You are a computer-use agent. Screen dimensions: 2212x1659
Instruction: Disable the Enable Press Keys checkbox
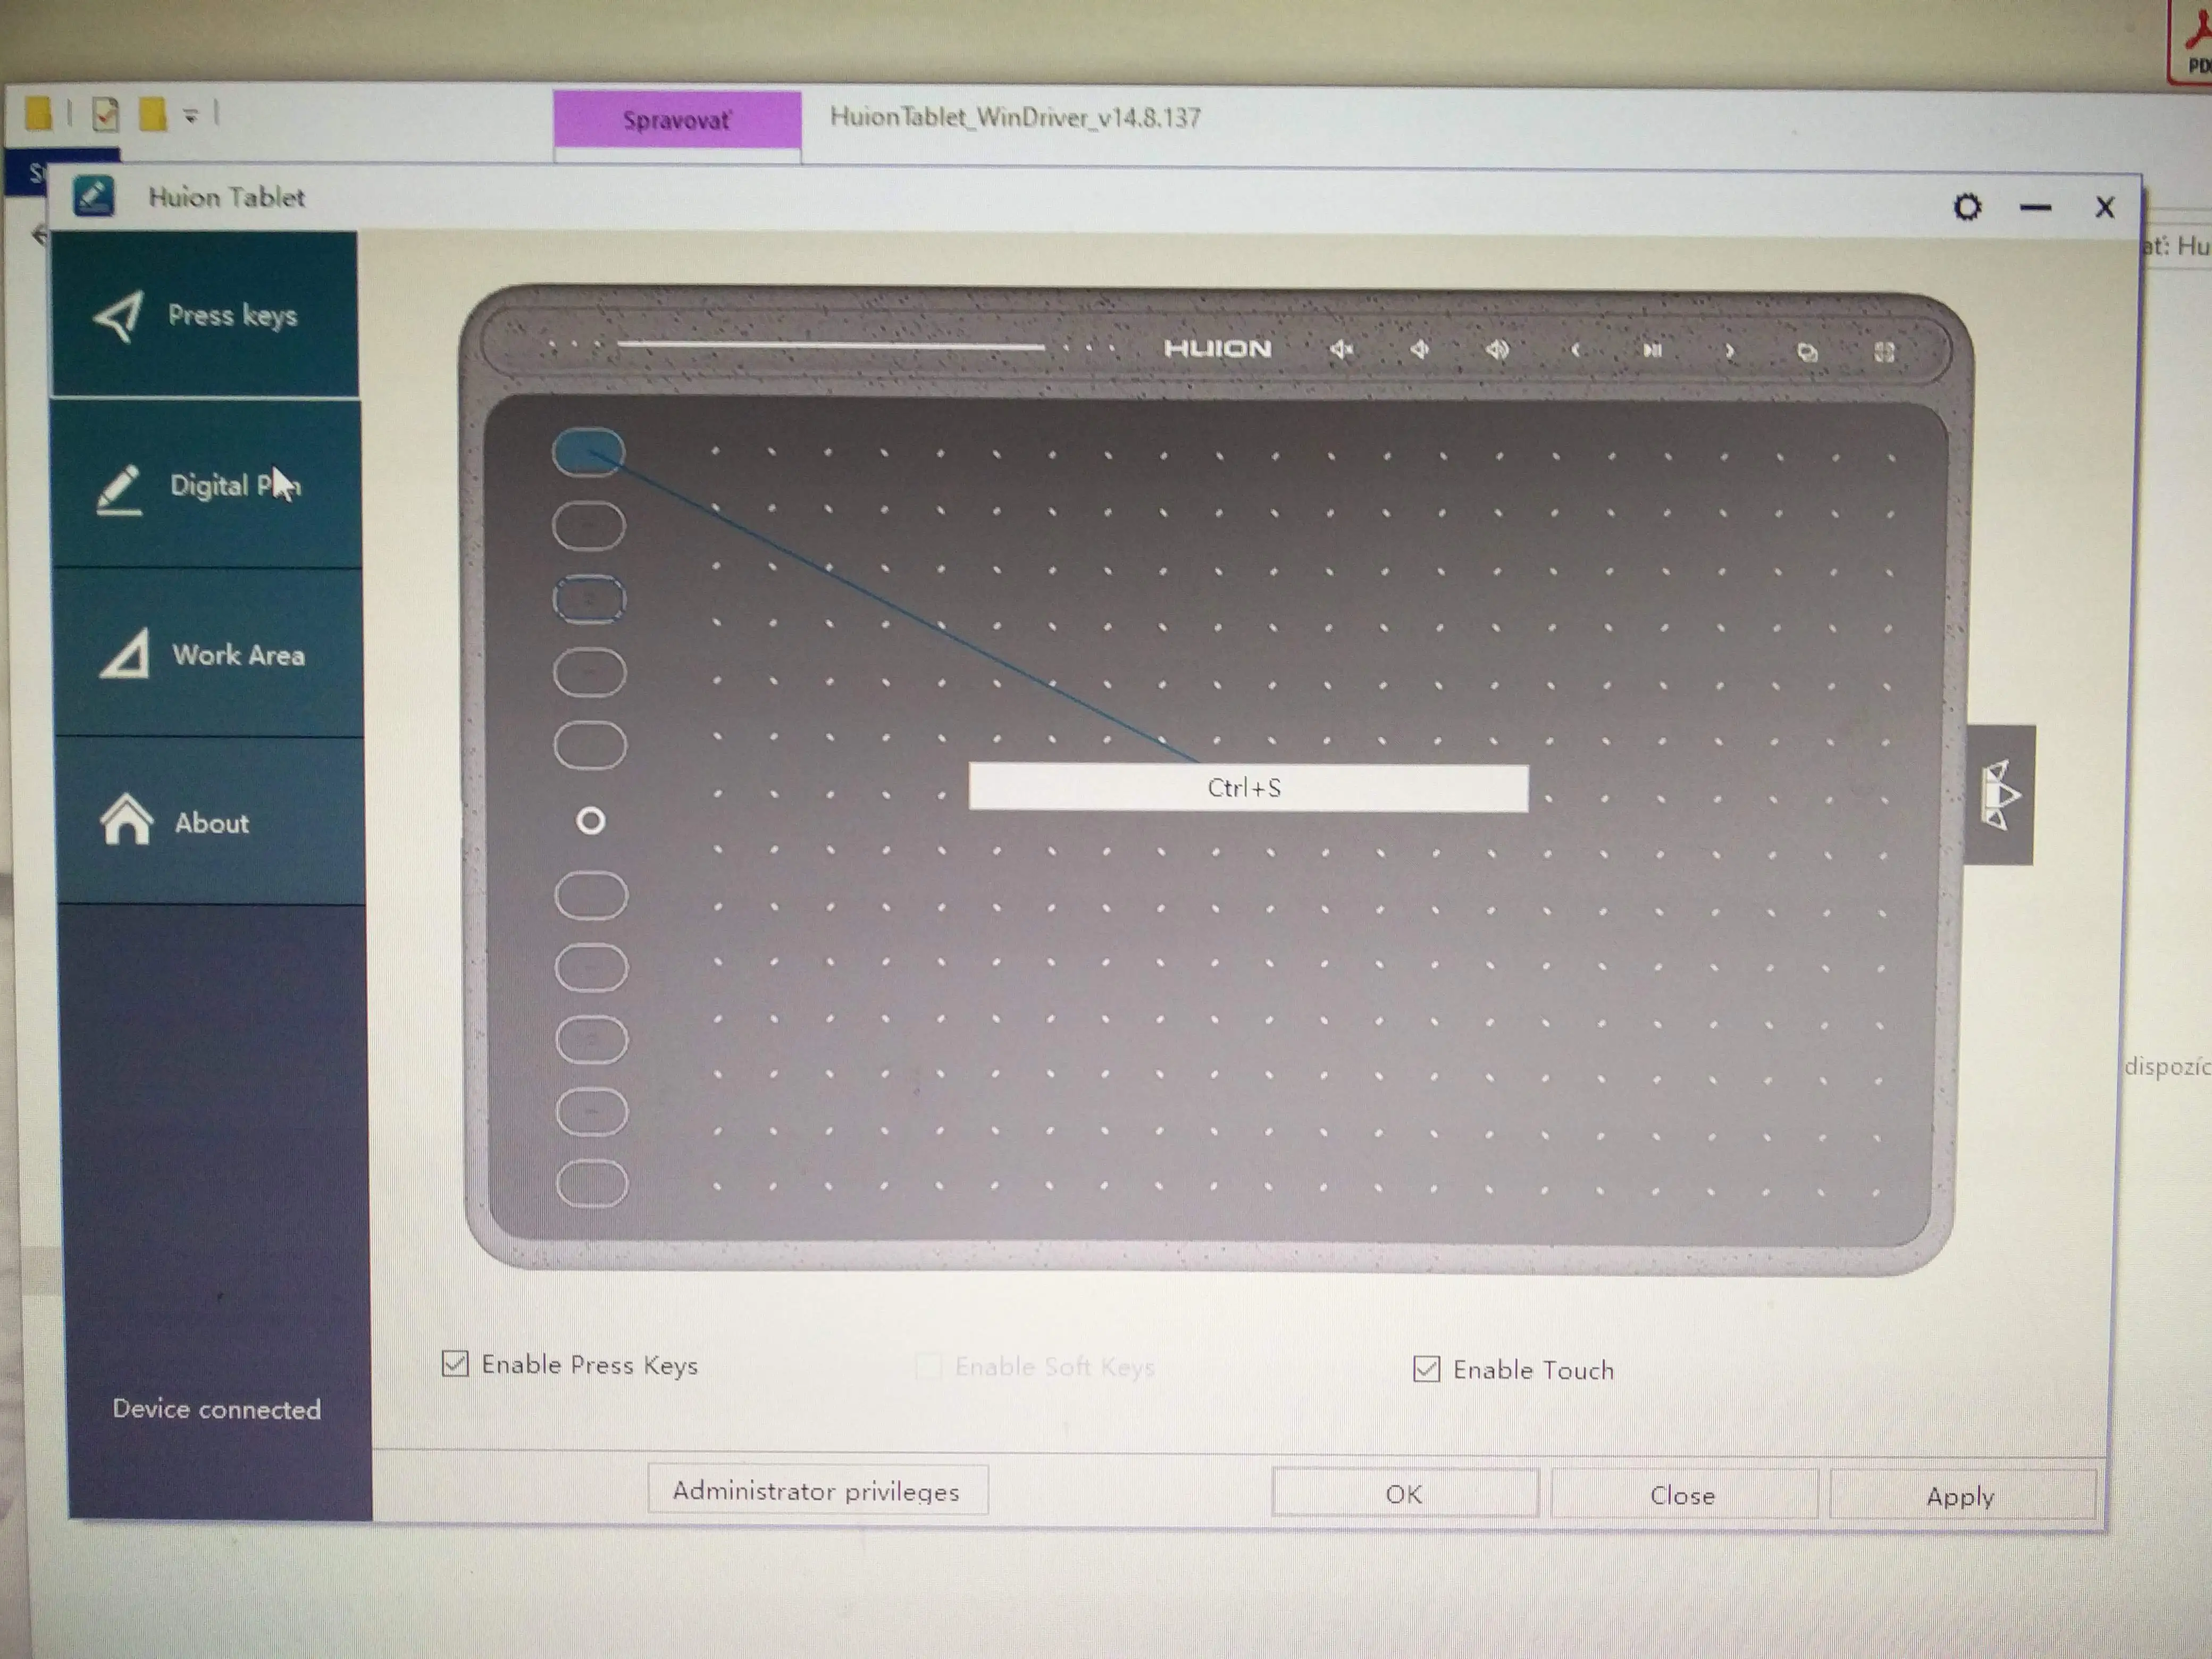pyautogui.click(x=455, y=1363)
